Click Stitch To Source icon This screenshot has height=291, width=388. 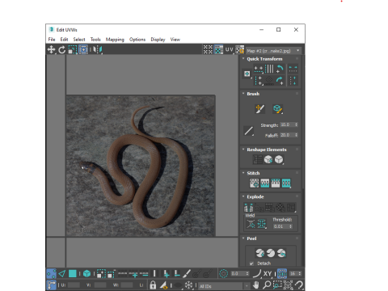(276, 183)
